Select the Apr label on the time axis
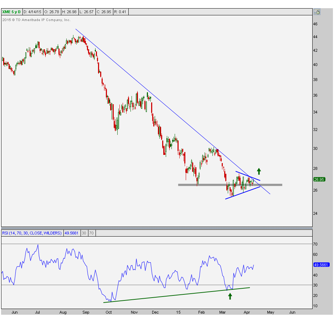The height and width of the screenshot is (324, 334). pyautogui.click(x=247, y=312)
